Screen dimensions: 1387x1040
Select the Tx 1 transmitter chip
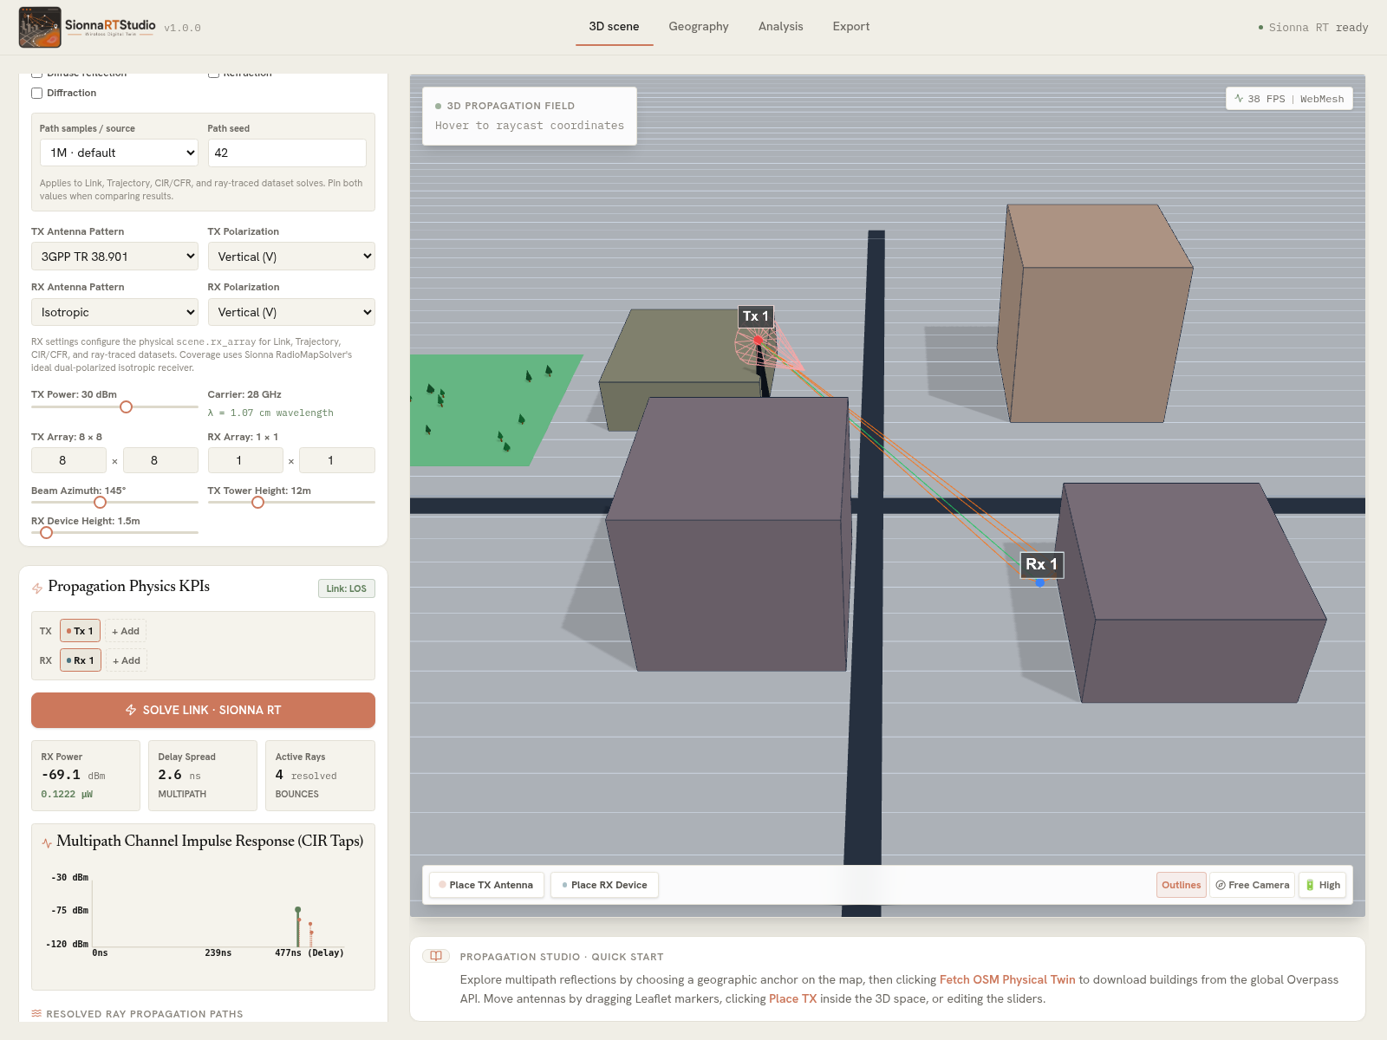click(x=80, y=631)
